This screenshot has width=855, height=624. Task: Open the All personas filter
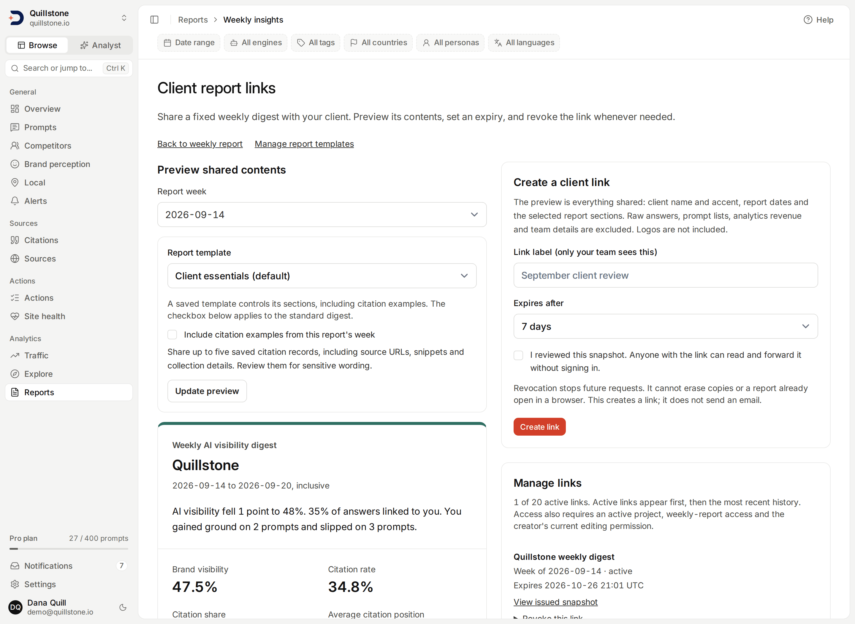(x=450, y=43)
